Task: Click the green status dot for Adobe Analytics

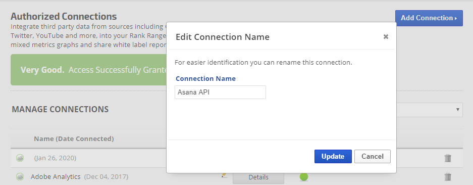Action: coord(304,177)
